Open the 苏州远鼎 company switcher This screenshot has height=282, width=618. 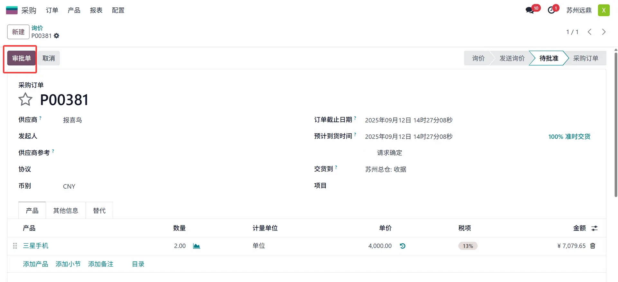click(579, 10)
